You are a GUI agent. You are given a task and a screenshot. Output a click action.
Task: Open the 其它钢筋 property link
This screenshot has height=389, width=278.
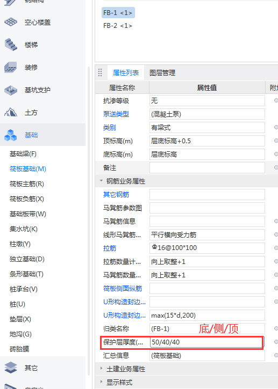click(116, 194)
